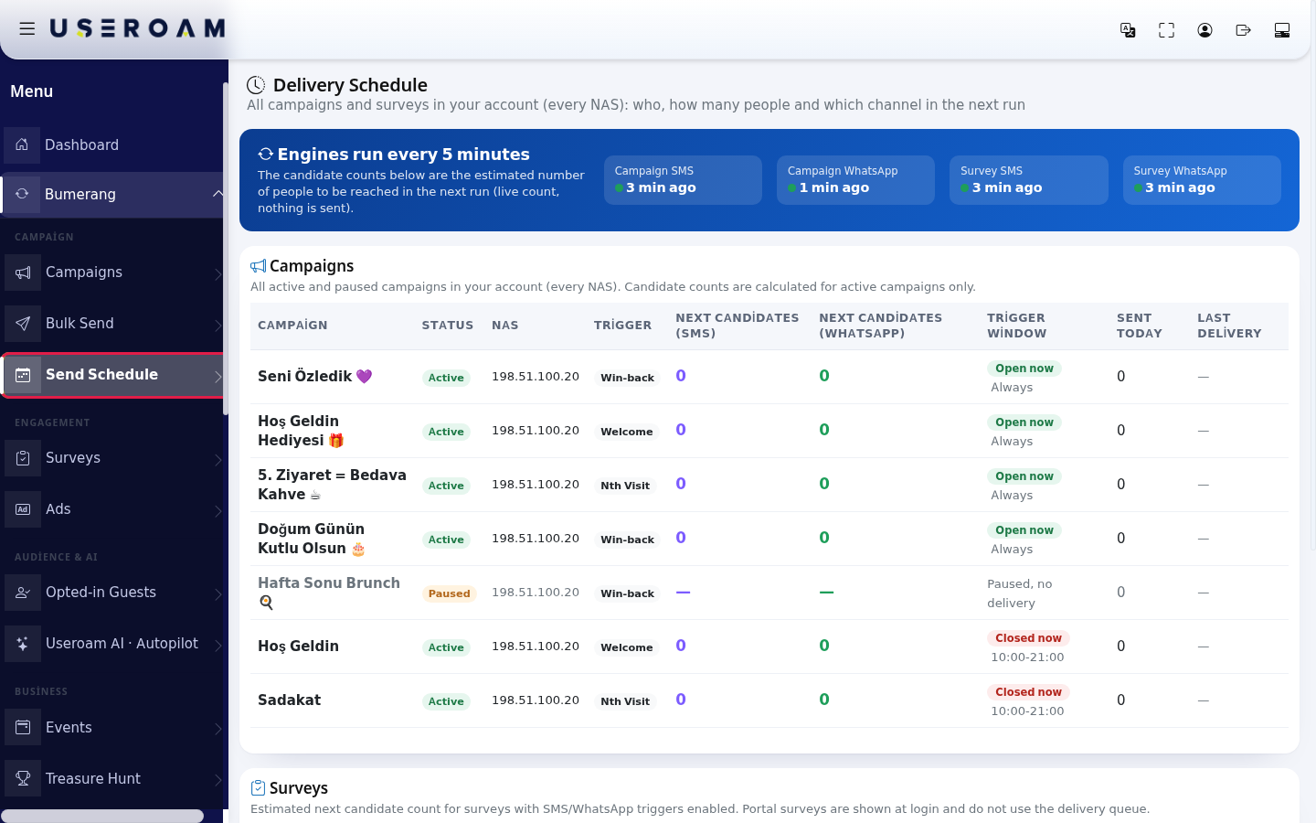Open Useroam AI · Autopilot menu item
The image size is (1316, 823).
(112, 644)
